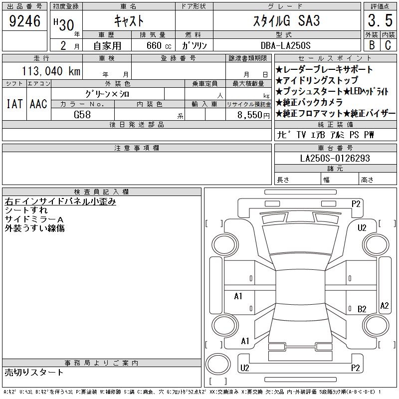Select the P2 mark on the bottom bumper
This screenshot has height=399, width=399.
point(355,368)
